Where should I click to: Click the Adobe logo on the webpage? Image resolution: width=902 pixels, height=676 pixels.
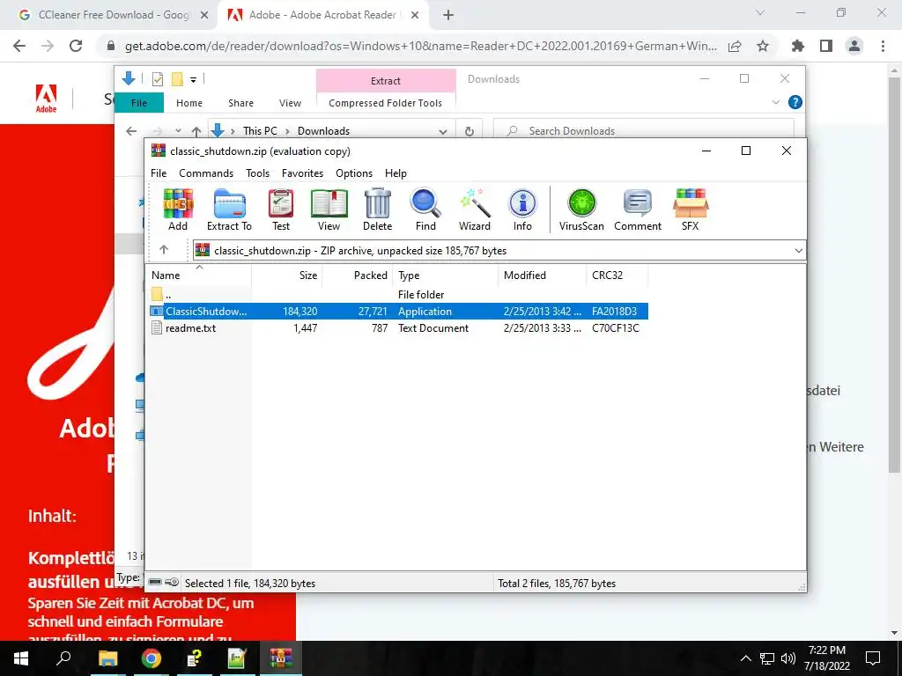click(x=46, y=99)
